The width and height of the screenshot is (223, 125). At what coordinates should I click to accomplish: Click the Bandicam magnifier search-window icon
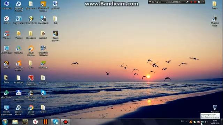156,2
